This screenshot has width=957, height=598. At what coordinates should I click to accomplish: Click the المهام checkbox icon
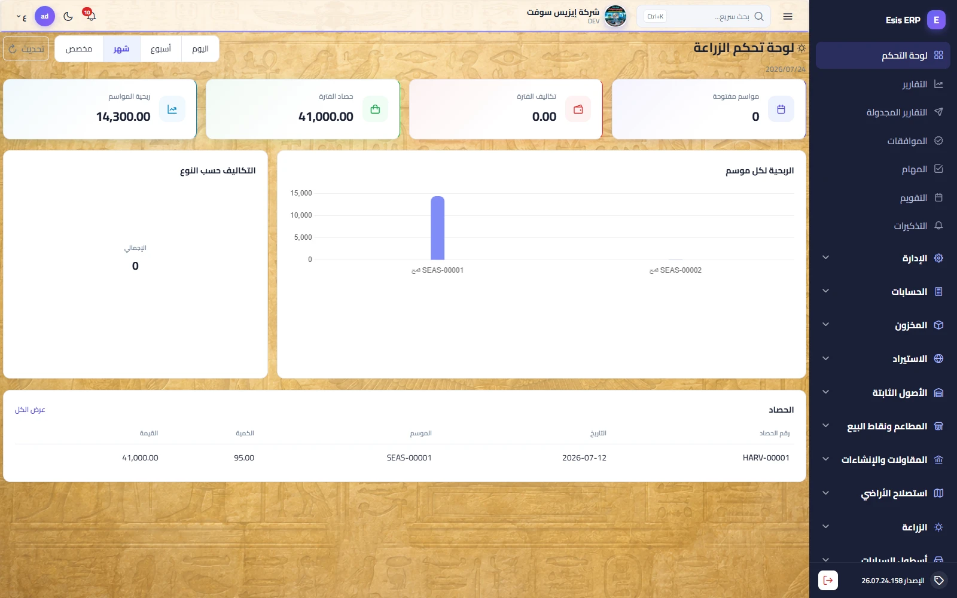pos(938,169)
